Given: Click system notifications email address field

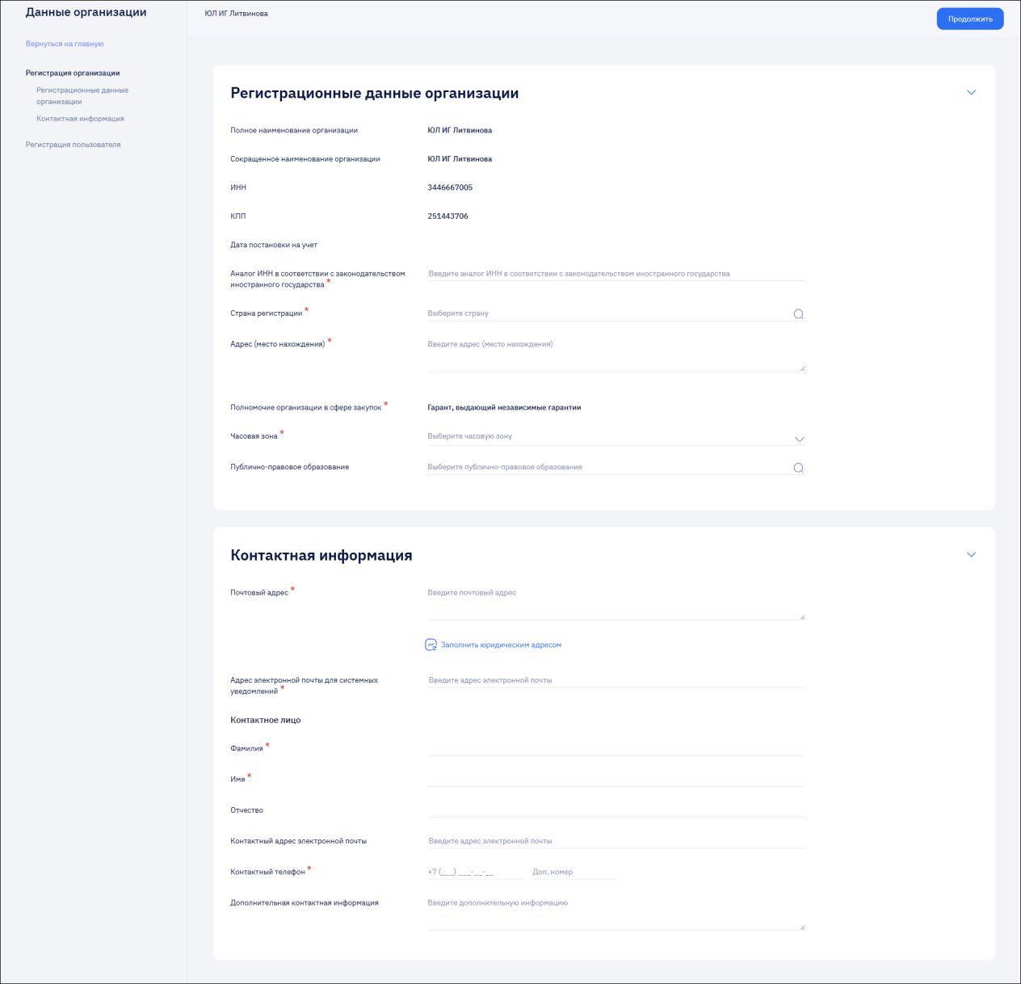Looking at the screenshot, I should [616, 680].
